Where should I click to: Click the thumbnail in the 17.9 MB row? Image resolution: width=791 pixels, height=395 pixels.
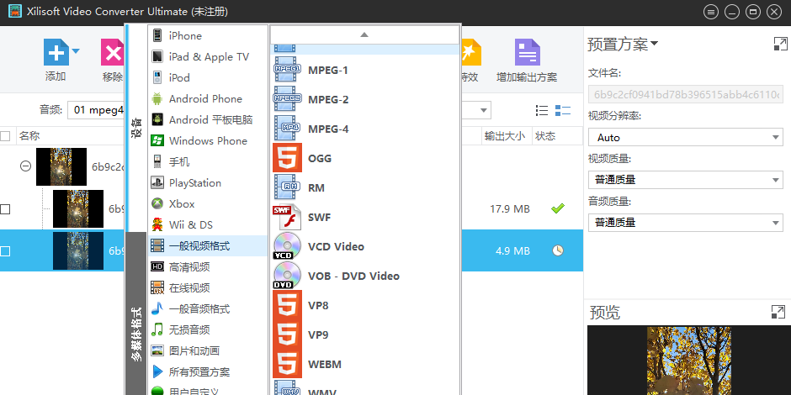[78, 208]
